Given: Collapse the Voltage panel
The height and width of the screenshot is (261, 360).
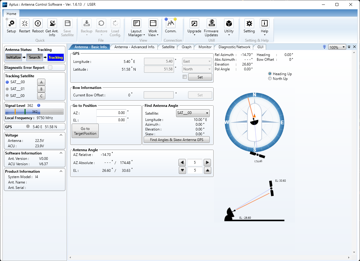Looking at the screenshot, I should pos(61,135).
